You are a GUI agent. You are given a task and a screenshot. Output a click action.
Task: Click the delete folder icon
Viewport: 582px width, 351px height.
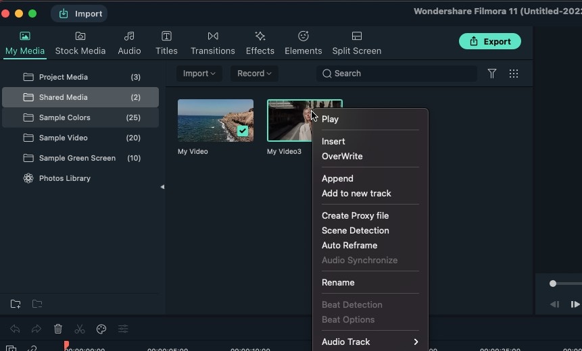point(37,304)
